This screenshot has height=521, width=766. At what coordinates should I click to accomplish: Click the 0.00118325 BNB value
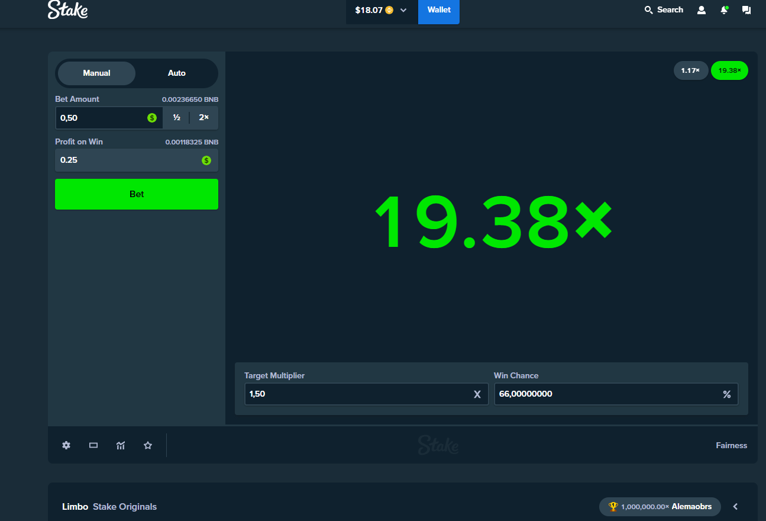(192, 142)
